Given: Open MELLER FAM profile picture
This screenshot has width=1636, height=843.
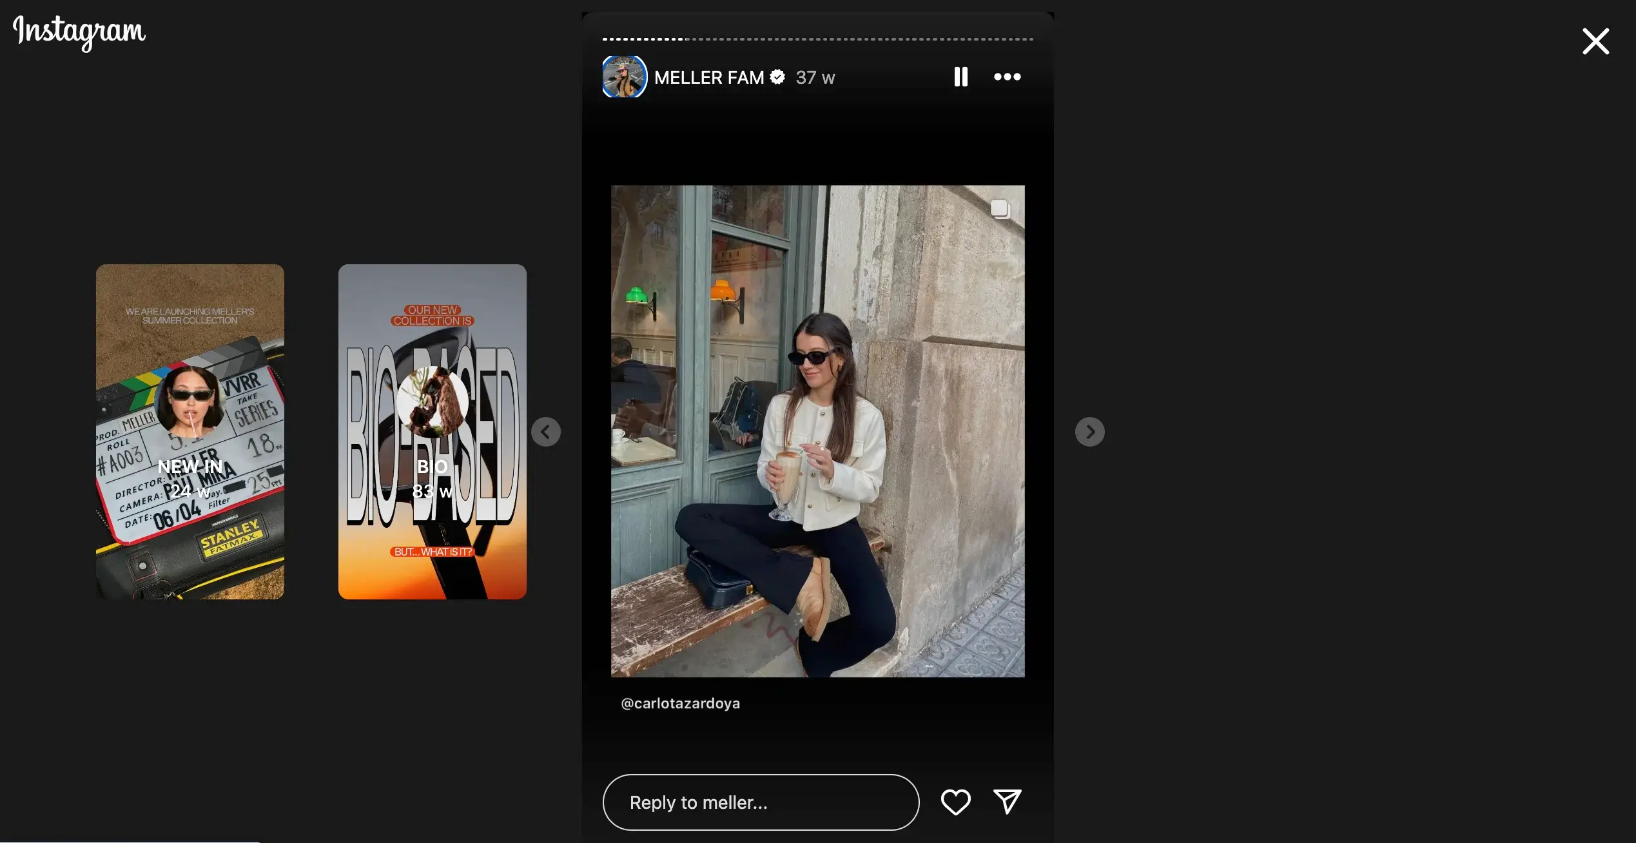Looking at the screenshot, I should point(624,77).
